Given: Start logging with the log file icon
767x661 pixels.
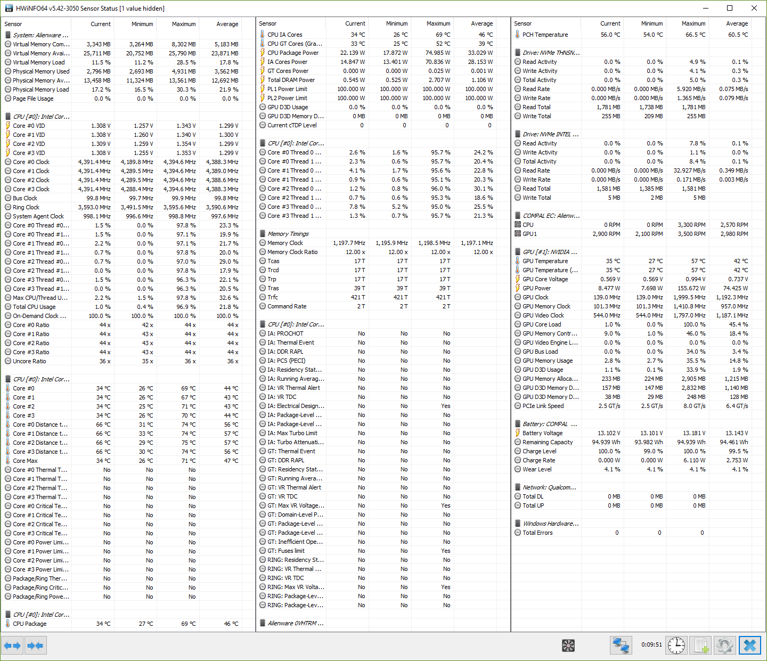Looking at the screenshot, I should 700,646.
